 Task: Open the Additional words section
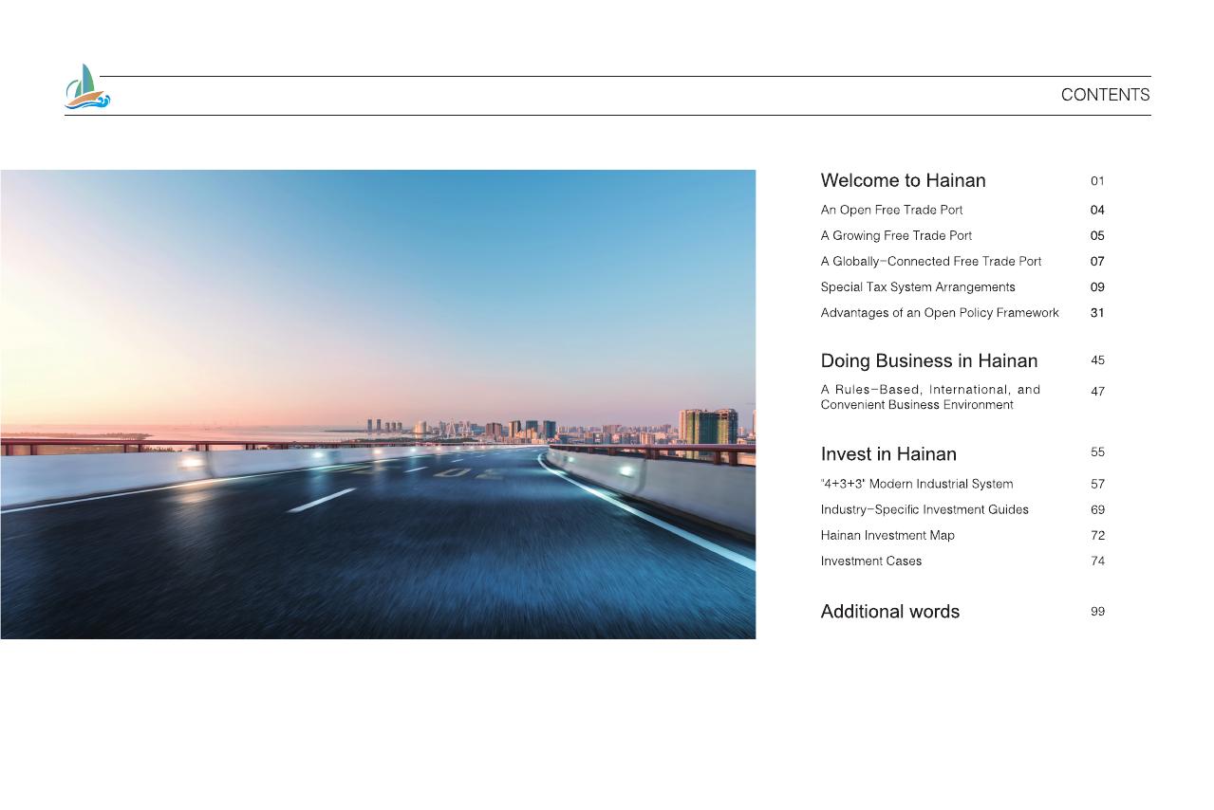coord(889,612)
